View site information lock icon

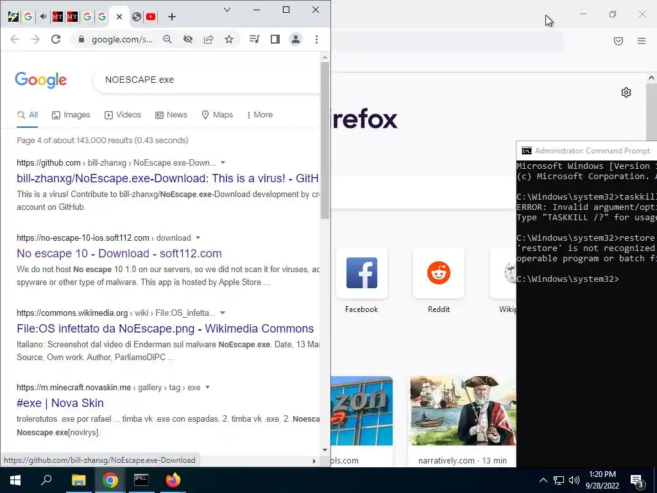(x=81, y=39)
